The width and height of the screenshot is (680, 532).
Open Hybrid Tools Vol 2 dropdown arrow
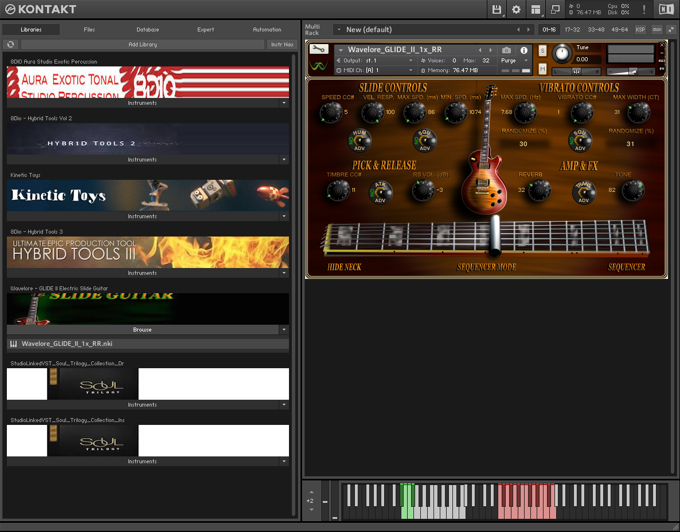pos(284,160)
